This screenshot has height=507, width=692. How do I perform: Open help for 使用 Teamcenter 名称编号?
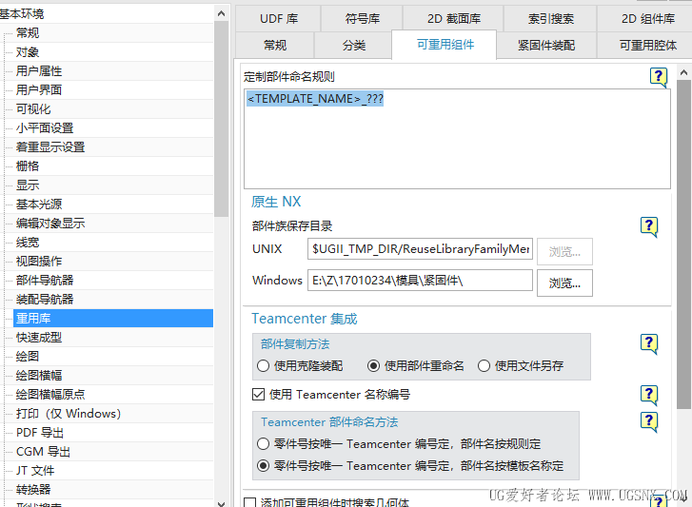click(649, 395)
